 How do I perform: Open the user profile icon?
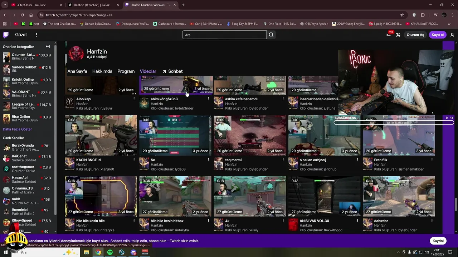click(452, 35)
